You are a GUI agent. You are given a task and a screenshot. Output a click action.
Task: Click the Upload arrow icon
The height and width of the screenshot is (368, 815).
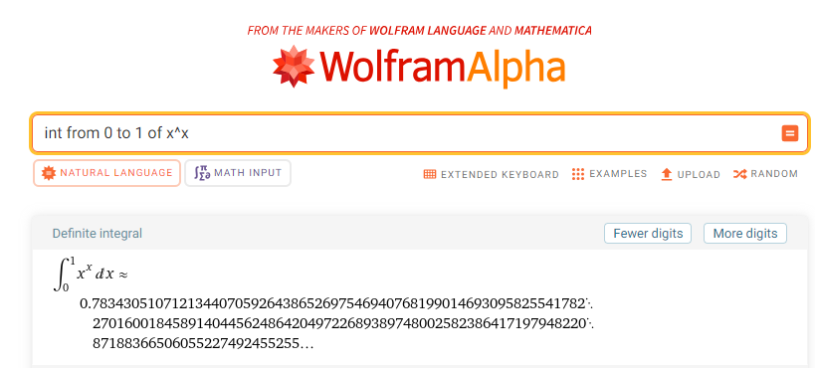pos(667,174)
